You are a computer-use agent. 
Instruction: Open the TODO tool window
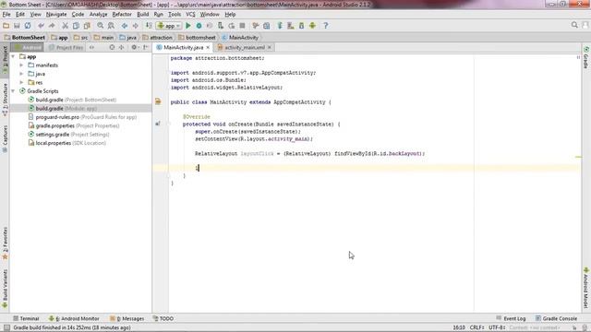pos(163,318)
